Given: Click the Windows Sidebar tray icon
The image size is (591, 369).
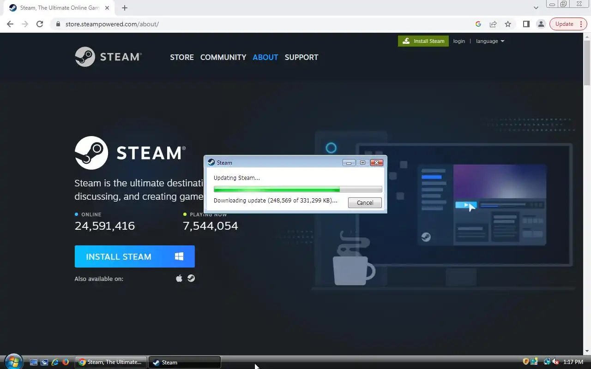Looking at the screenshot, I should click(534, 362).
